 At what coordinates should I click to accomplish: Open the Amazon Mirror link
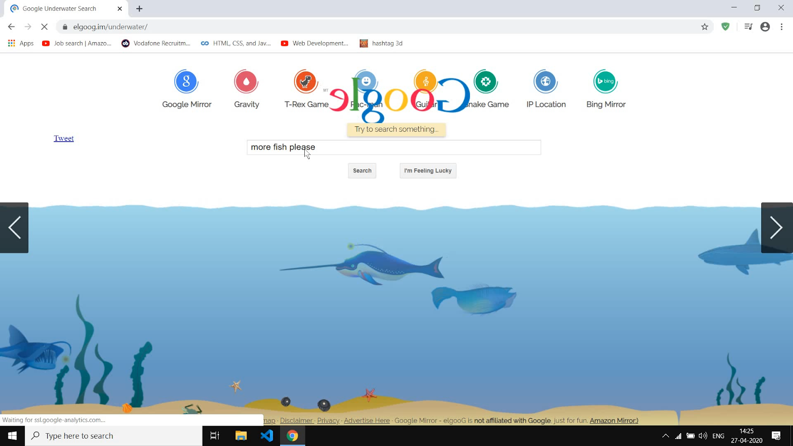coord(614,420)
